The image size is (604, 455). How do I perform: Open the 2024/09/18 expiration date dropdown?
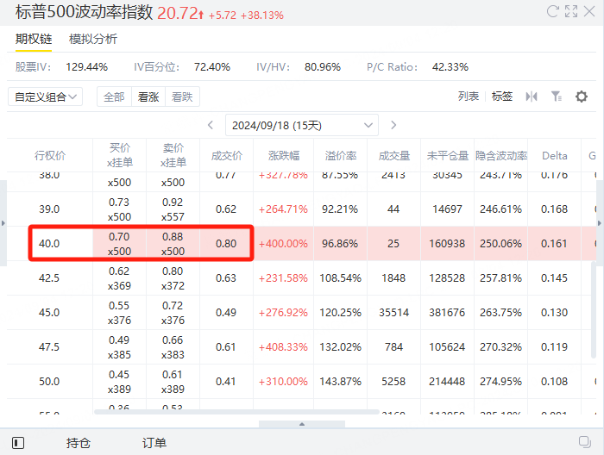(x=302, y=125)
